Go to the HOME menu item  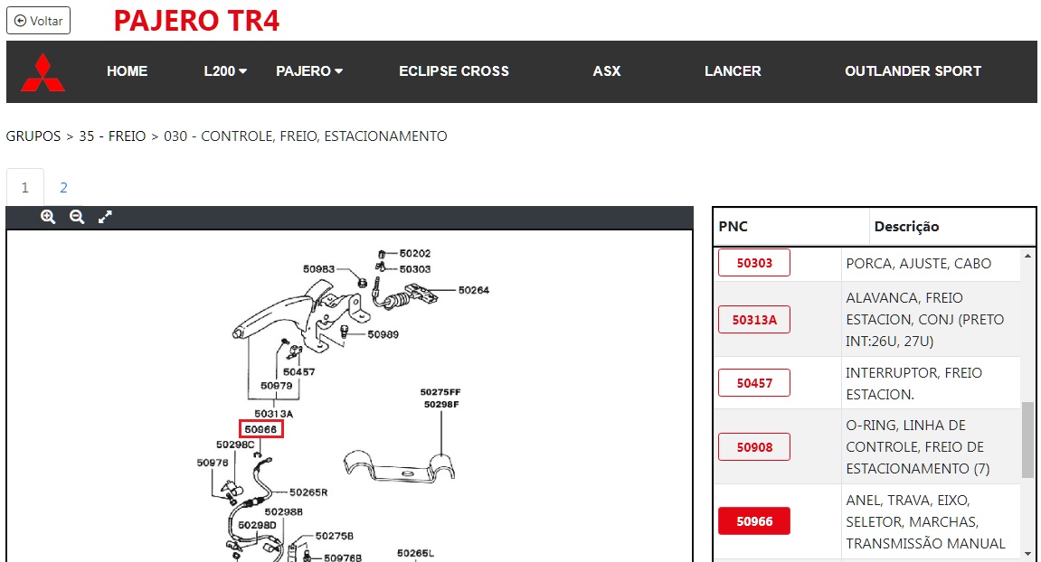tap(127, 71)
